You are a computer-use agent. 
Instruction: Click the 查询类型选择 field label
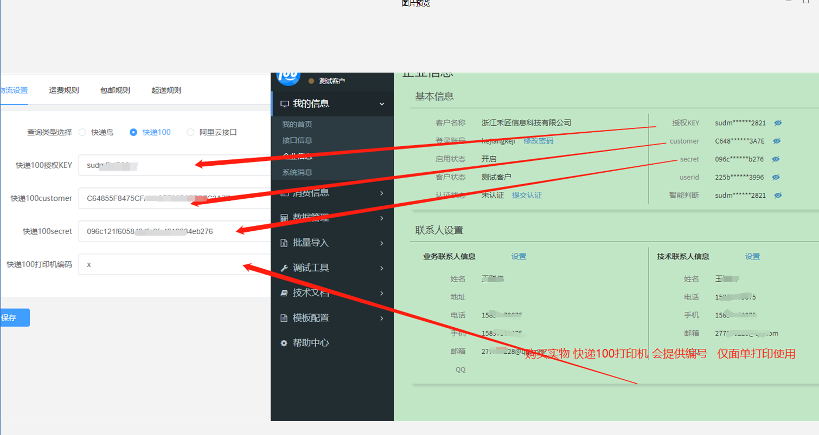[50, 132]
